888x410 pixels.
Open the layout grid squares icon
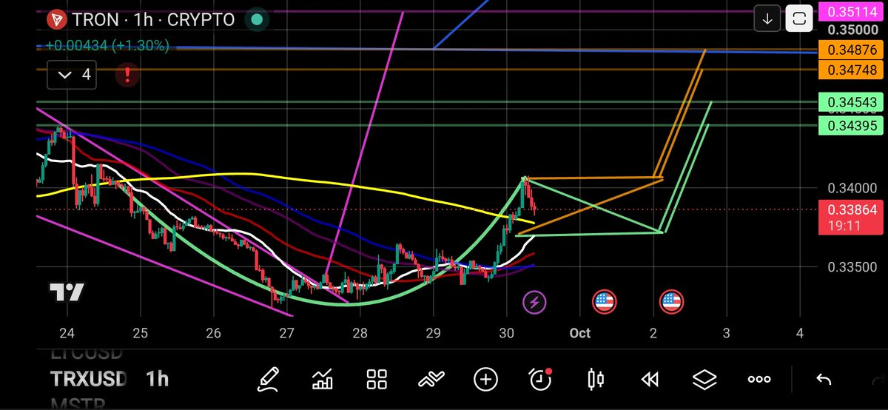pyautogui.click(x=377, y=380)
